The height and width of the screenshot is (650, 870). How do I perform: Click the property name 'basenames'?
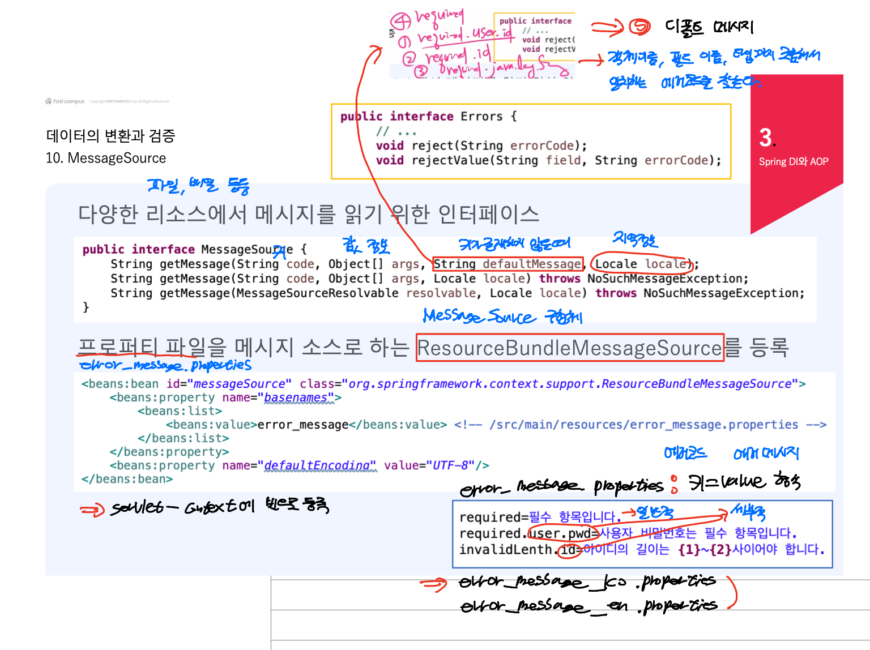click(x=296, y=397)
